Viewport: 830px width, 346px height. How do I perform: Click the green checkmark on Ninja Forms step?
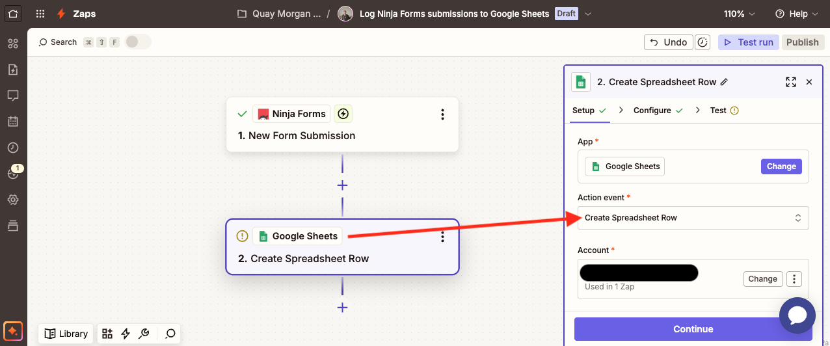(x=242, y=114)
